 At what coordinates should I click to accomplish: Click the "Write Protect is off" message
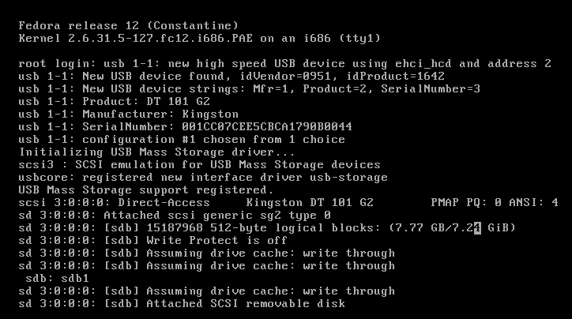click(216, 241)
